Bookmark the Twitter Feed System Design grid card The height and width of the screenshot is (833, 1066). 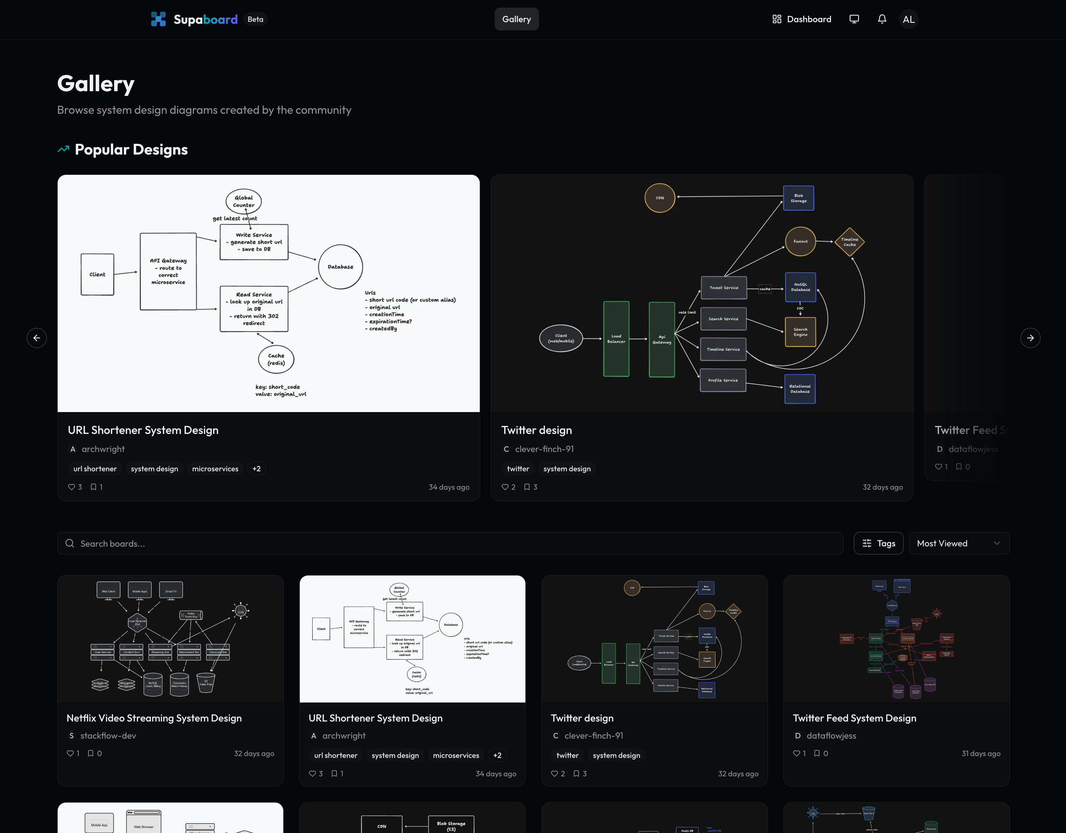point(817,754)
